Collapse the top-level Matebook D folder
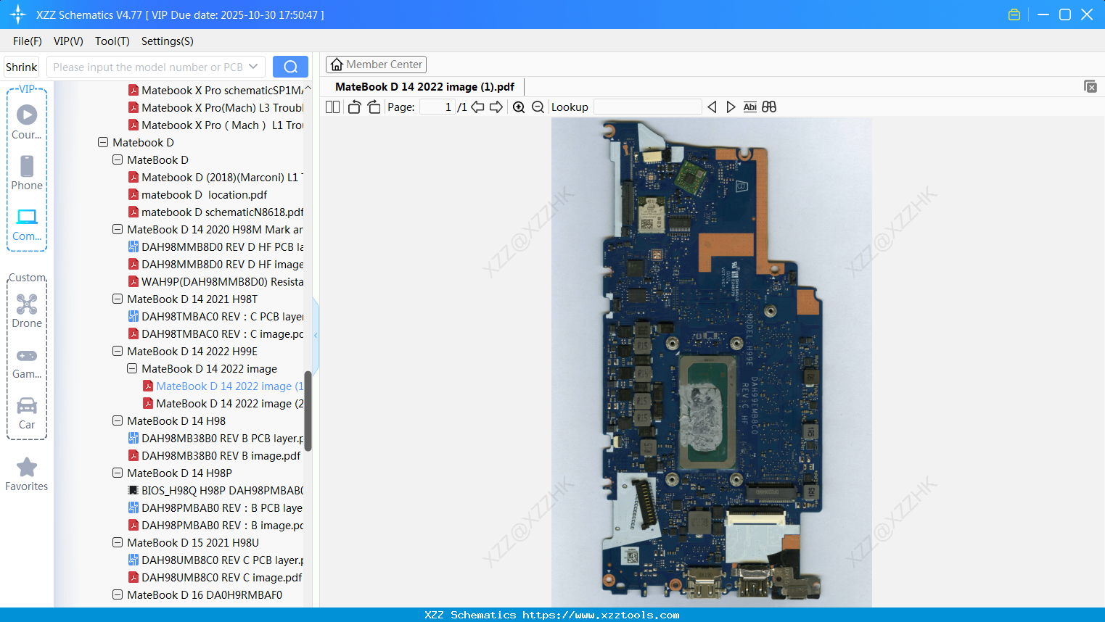Viewport: 1105px width, 622px height. click(x=103, y=142)
